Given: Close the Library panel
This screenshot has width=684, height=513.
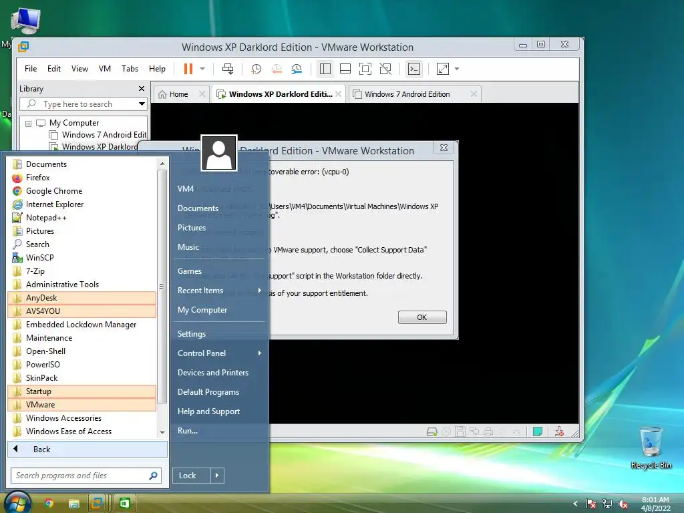Looking at the screenshot, I should (x=142, y=89).
